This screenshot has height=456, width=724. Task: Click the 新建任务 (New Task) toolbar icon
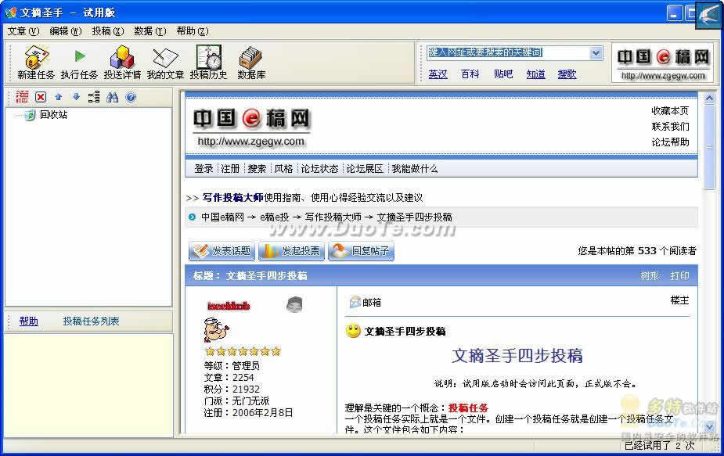[x=36, y=63]
